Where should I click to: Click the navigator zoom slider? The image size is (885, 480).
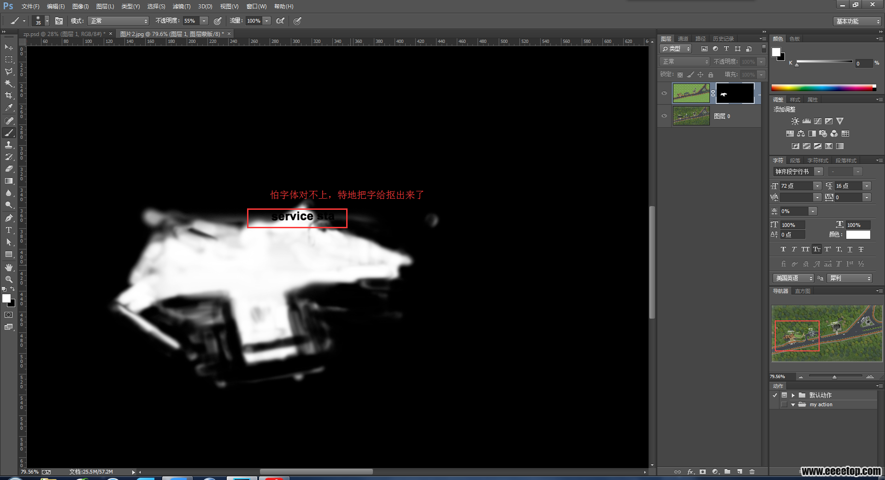[x=834, y=377]
